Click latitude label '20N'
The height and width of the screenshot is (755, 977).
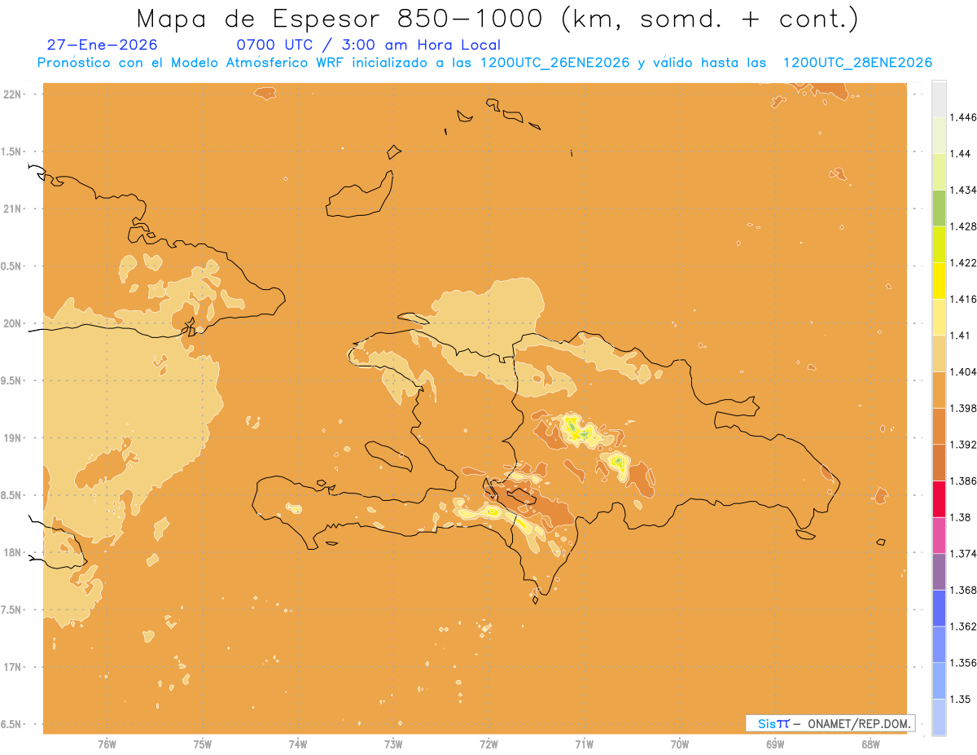tap(12, 323)
